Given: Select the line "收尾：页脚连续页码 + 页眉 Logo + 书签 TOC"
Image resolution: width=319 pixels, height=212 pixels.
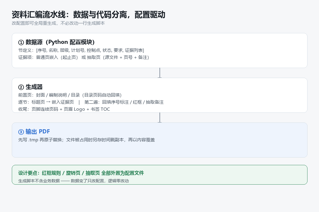Looking at the screenshot, I should (64, 109).
